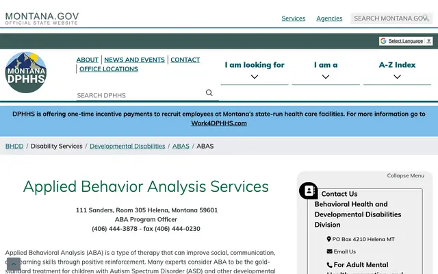Viewport: 438px width, 274px height.
Task: Expand the I am a menu
Action: [326, 64]
